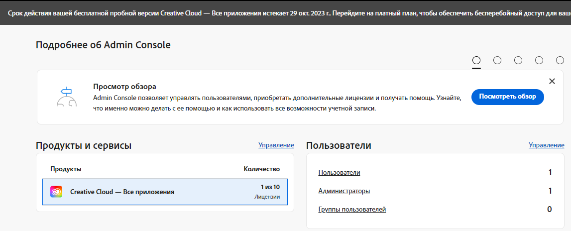Click the signpost icon in the overview card

click(66, 97)
